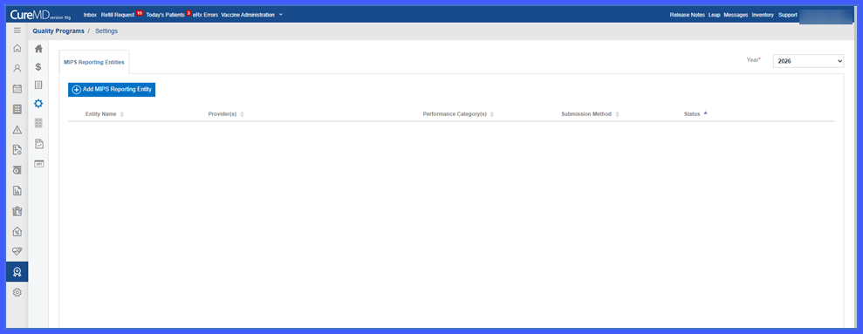
Task: Open the table grid icon in sidebar
Action: coord(17,109)
